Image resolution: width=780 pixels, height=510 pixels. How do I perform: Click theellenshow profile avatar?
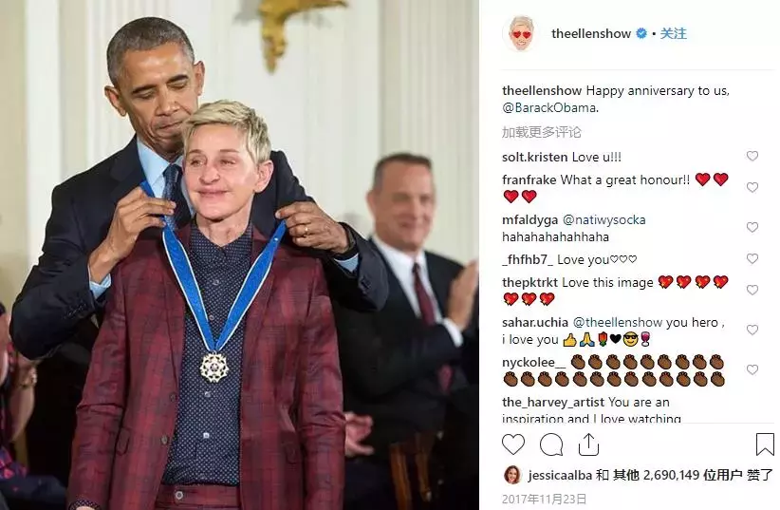[x=521, y=33]
